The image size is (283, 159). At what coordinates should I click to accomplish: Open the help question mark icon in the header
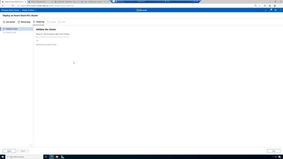click(280, 10)
